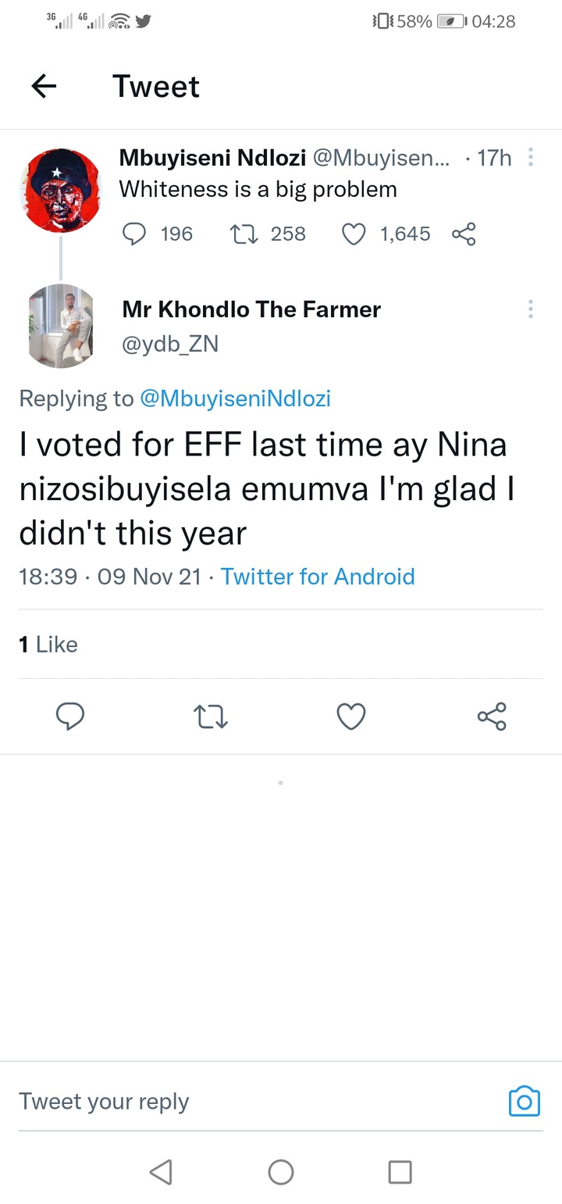Image resolution: width=562 pixels, height=1204 pixels.
Task: Retweet Mr Khondlo's reply
Action: pos(211,716)
